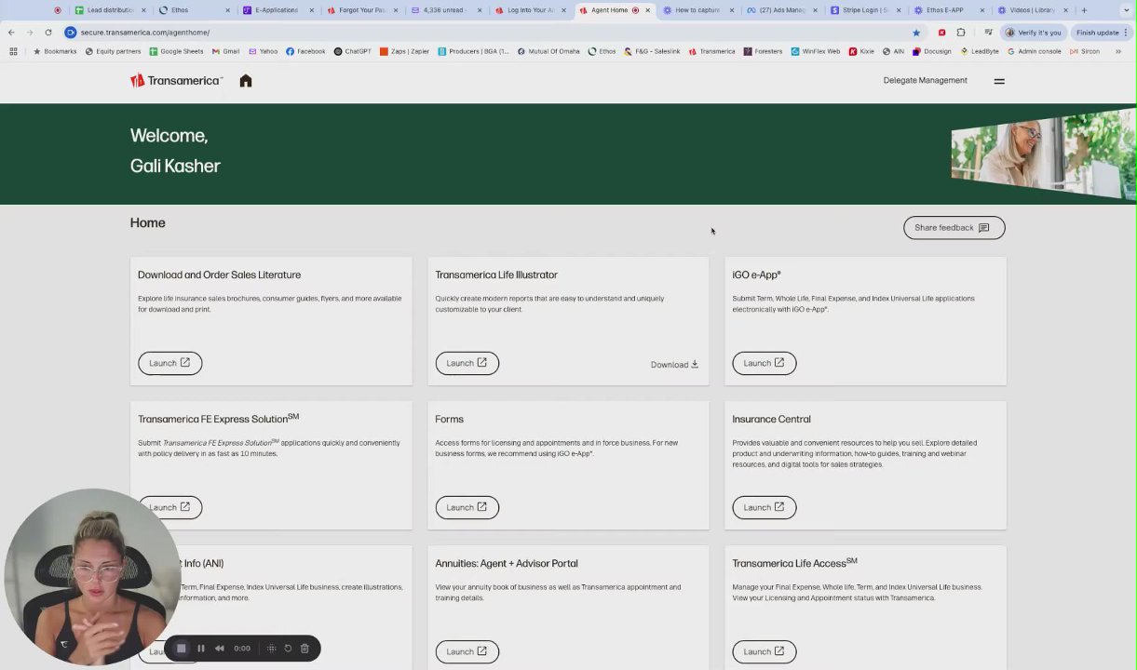
Task: Open the Gmail bookmark
Action: (x=225, y=51)
